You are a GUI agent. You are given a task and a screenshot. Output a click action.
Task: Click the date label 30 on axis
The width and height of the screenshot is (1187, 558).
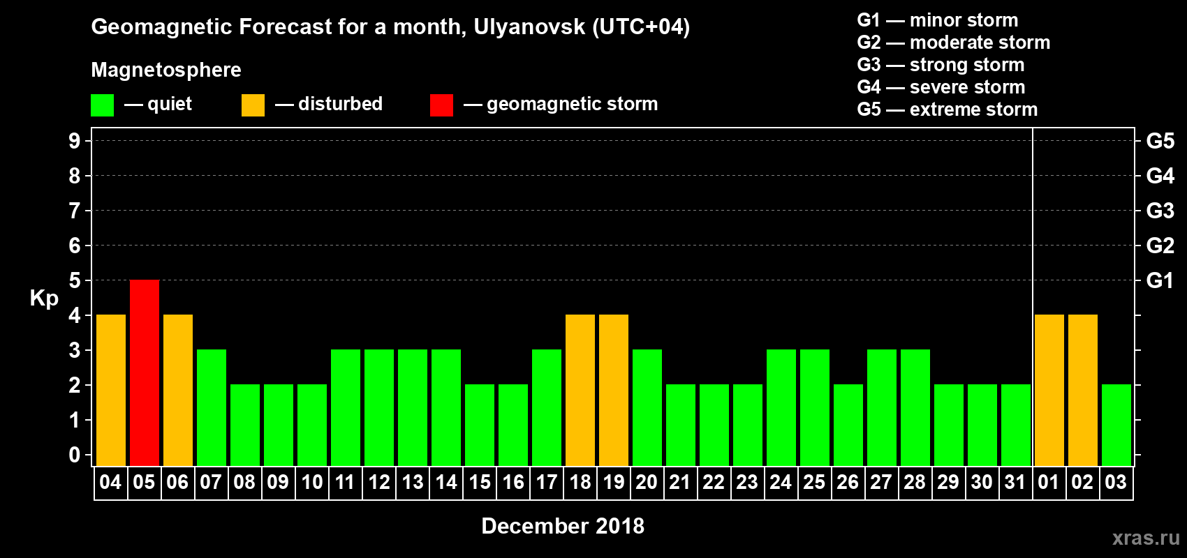(x=982, y=483)
